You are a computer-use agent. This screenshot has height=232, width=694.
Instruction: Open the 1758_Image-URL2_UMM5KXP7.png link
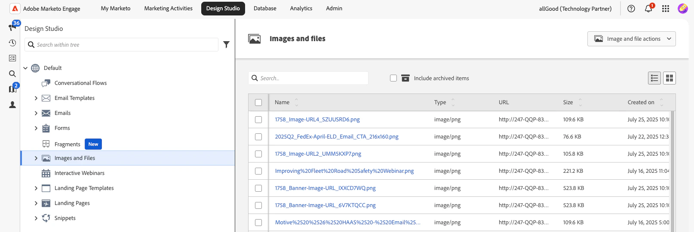click(x=318, y=154)
